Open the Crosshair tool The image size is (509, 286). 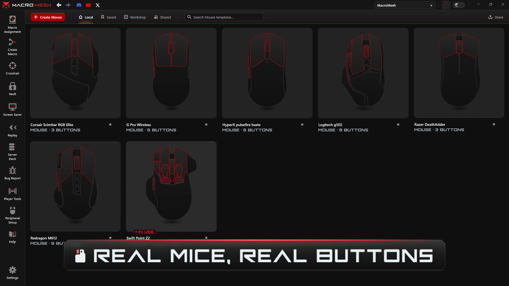pyautogui.click(x=12, y=68)
